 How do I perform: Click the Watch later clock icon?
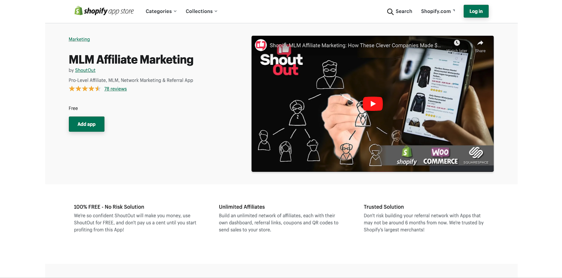[457, 43]
